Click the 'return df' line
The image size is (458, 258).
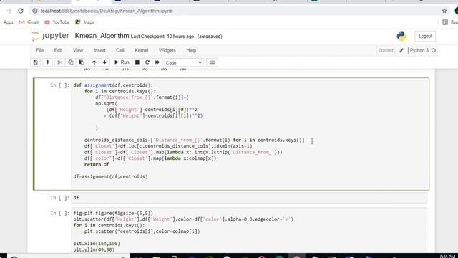tap(97, 164)
